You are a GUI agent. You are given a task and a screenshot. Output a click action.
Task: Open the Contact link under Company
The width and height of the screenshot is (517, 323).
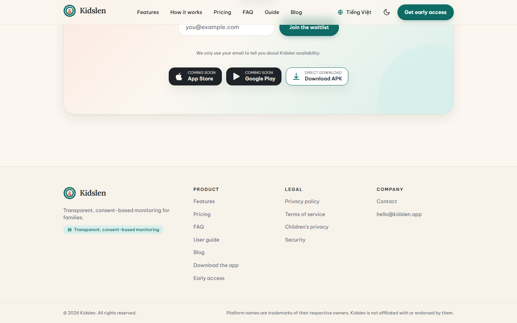coord(387,201)
